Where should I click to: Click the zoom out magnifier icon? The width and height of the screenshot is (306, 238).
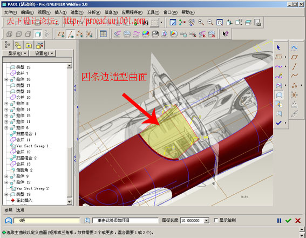pos(210,23)
